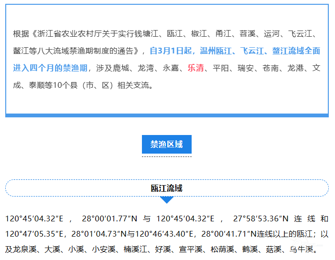
Task: Click the blue 温州瓯江 highlighted text
Action: [216, 51]
